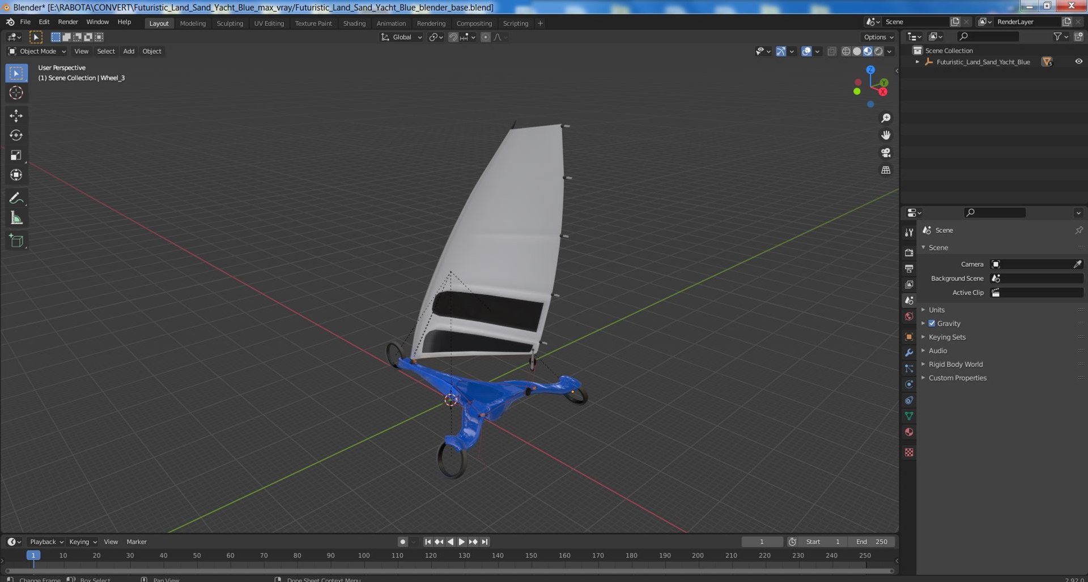Switch to the Modeling workspace tab

pyautogui.click(x=193, y=23)
